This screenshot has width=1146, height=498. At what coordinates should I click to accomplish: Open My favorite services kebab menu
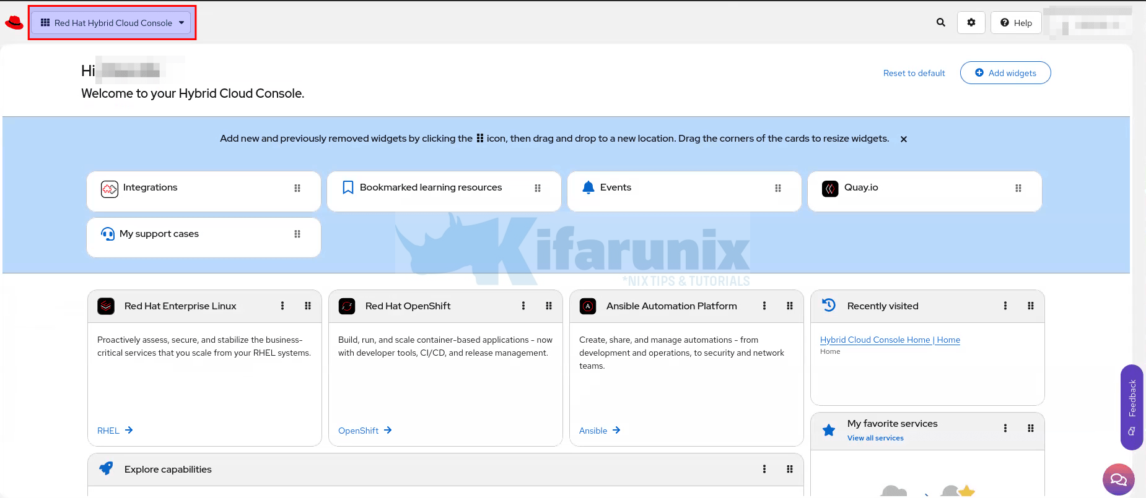click(x=1005, y=428)
